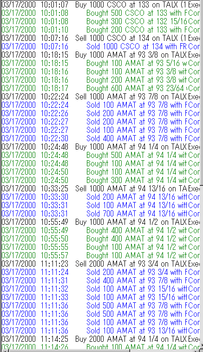The width and height of the screenshot is (203, 352).
Task: Select the 10:24:48 'Bought 100 AMAT' row
Action: [x=100, y=163]
